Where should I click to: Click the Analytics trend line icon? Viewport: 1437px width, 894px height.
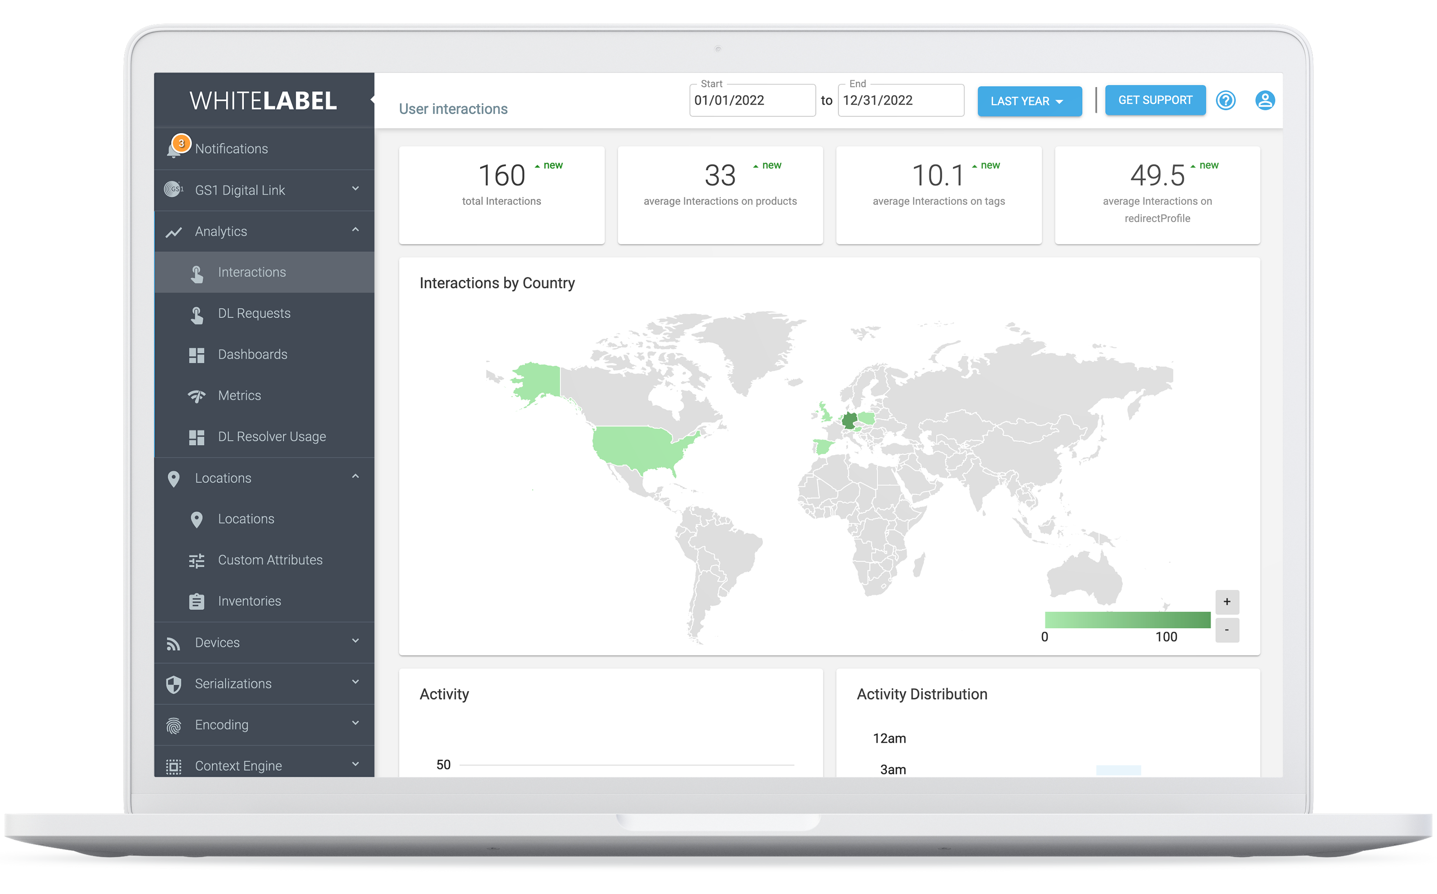[x=173, y=232]
